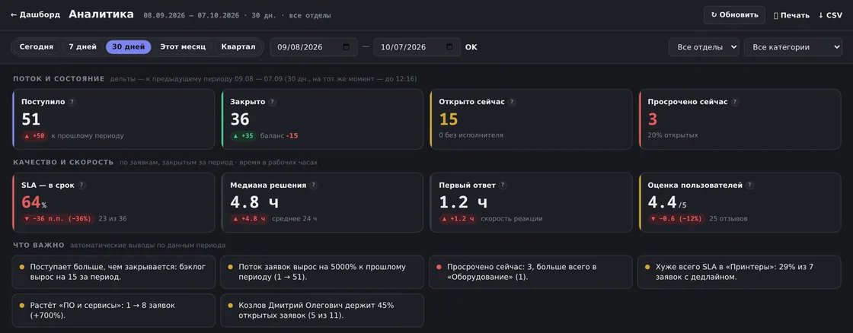Click the help icon beside Закрыто
The width and height of the screenshot is (853, 333).
[273, 102]
